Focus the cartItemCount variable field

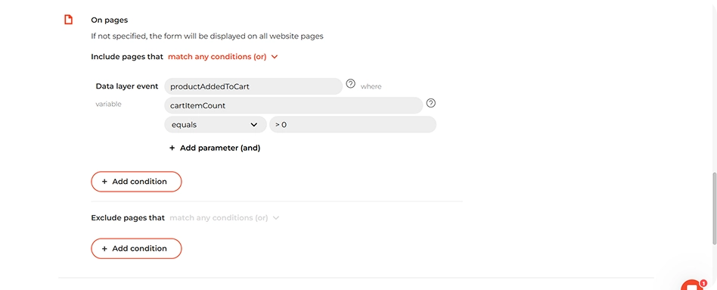tap(293, 105)
